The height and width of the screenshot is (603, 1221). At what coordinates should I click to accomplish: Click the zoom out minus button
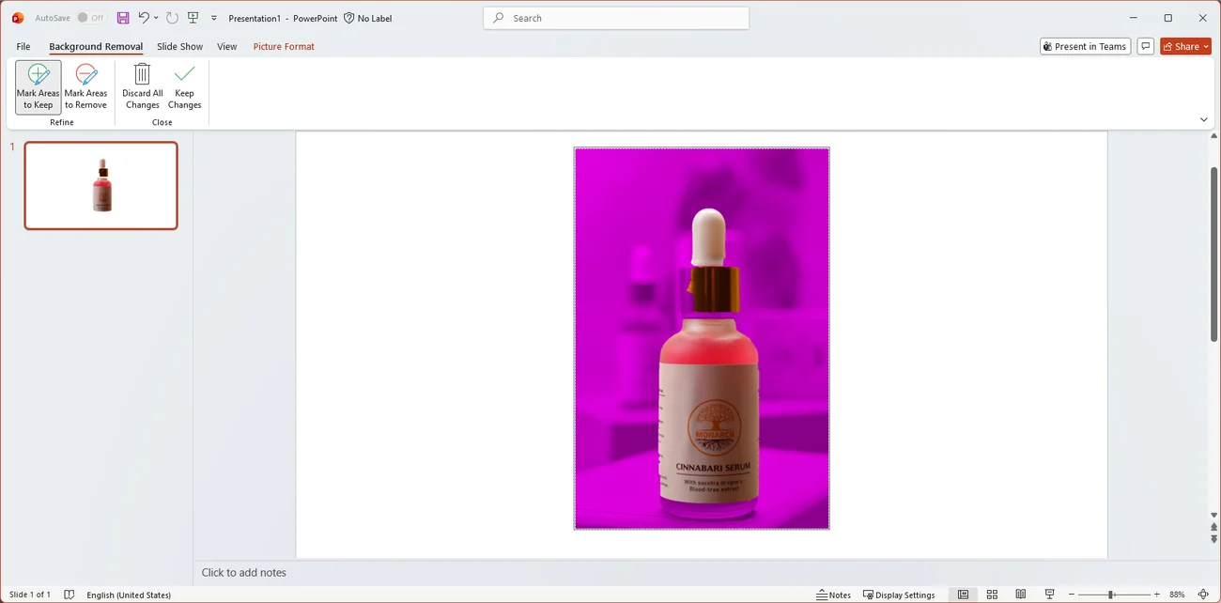tap(1072, 595)
